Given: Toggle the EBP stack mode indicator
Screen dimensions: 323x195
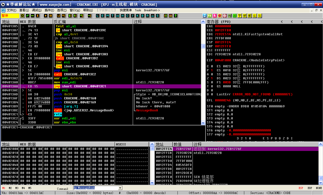Looking at the screenshot, I should pyautogui.click(x=310, y=188).
